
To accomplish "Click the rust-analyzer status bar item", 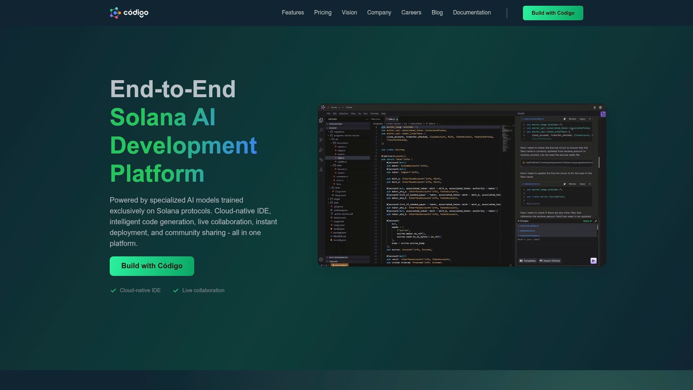I will tap(340, 265).
